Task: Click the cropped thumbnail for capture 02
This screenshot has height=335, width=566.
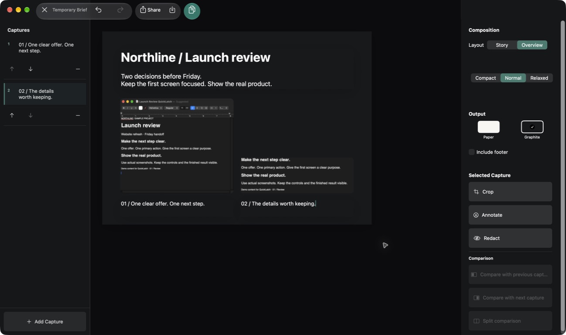Action: click(297, 175)
